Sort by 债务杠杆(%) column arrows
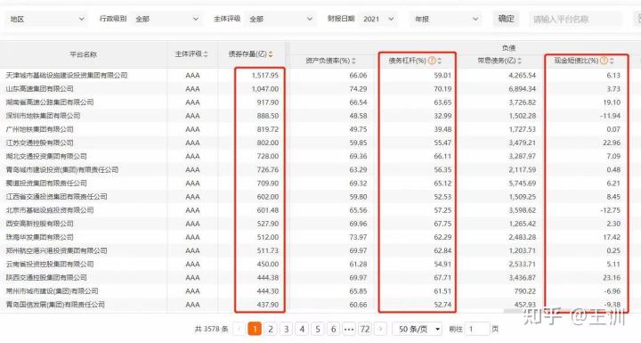Viewport: 641px width, 343px height. pyautogui.click(x=440, y=61)
